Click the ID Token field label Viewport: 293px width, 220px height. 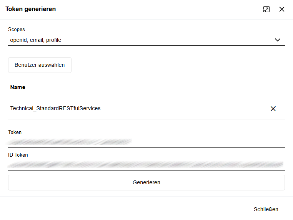pos(18,155)
